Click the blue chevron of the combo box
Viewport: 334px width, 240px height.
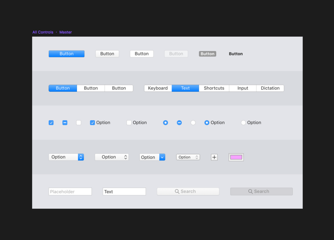(162, 157)
